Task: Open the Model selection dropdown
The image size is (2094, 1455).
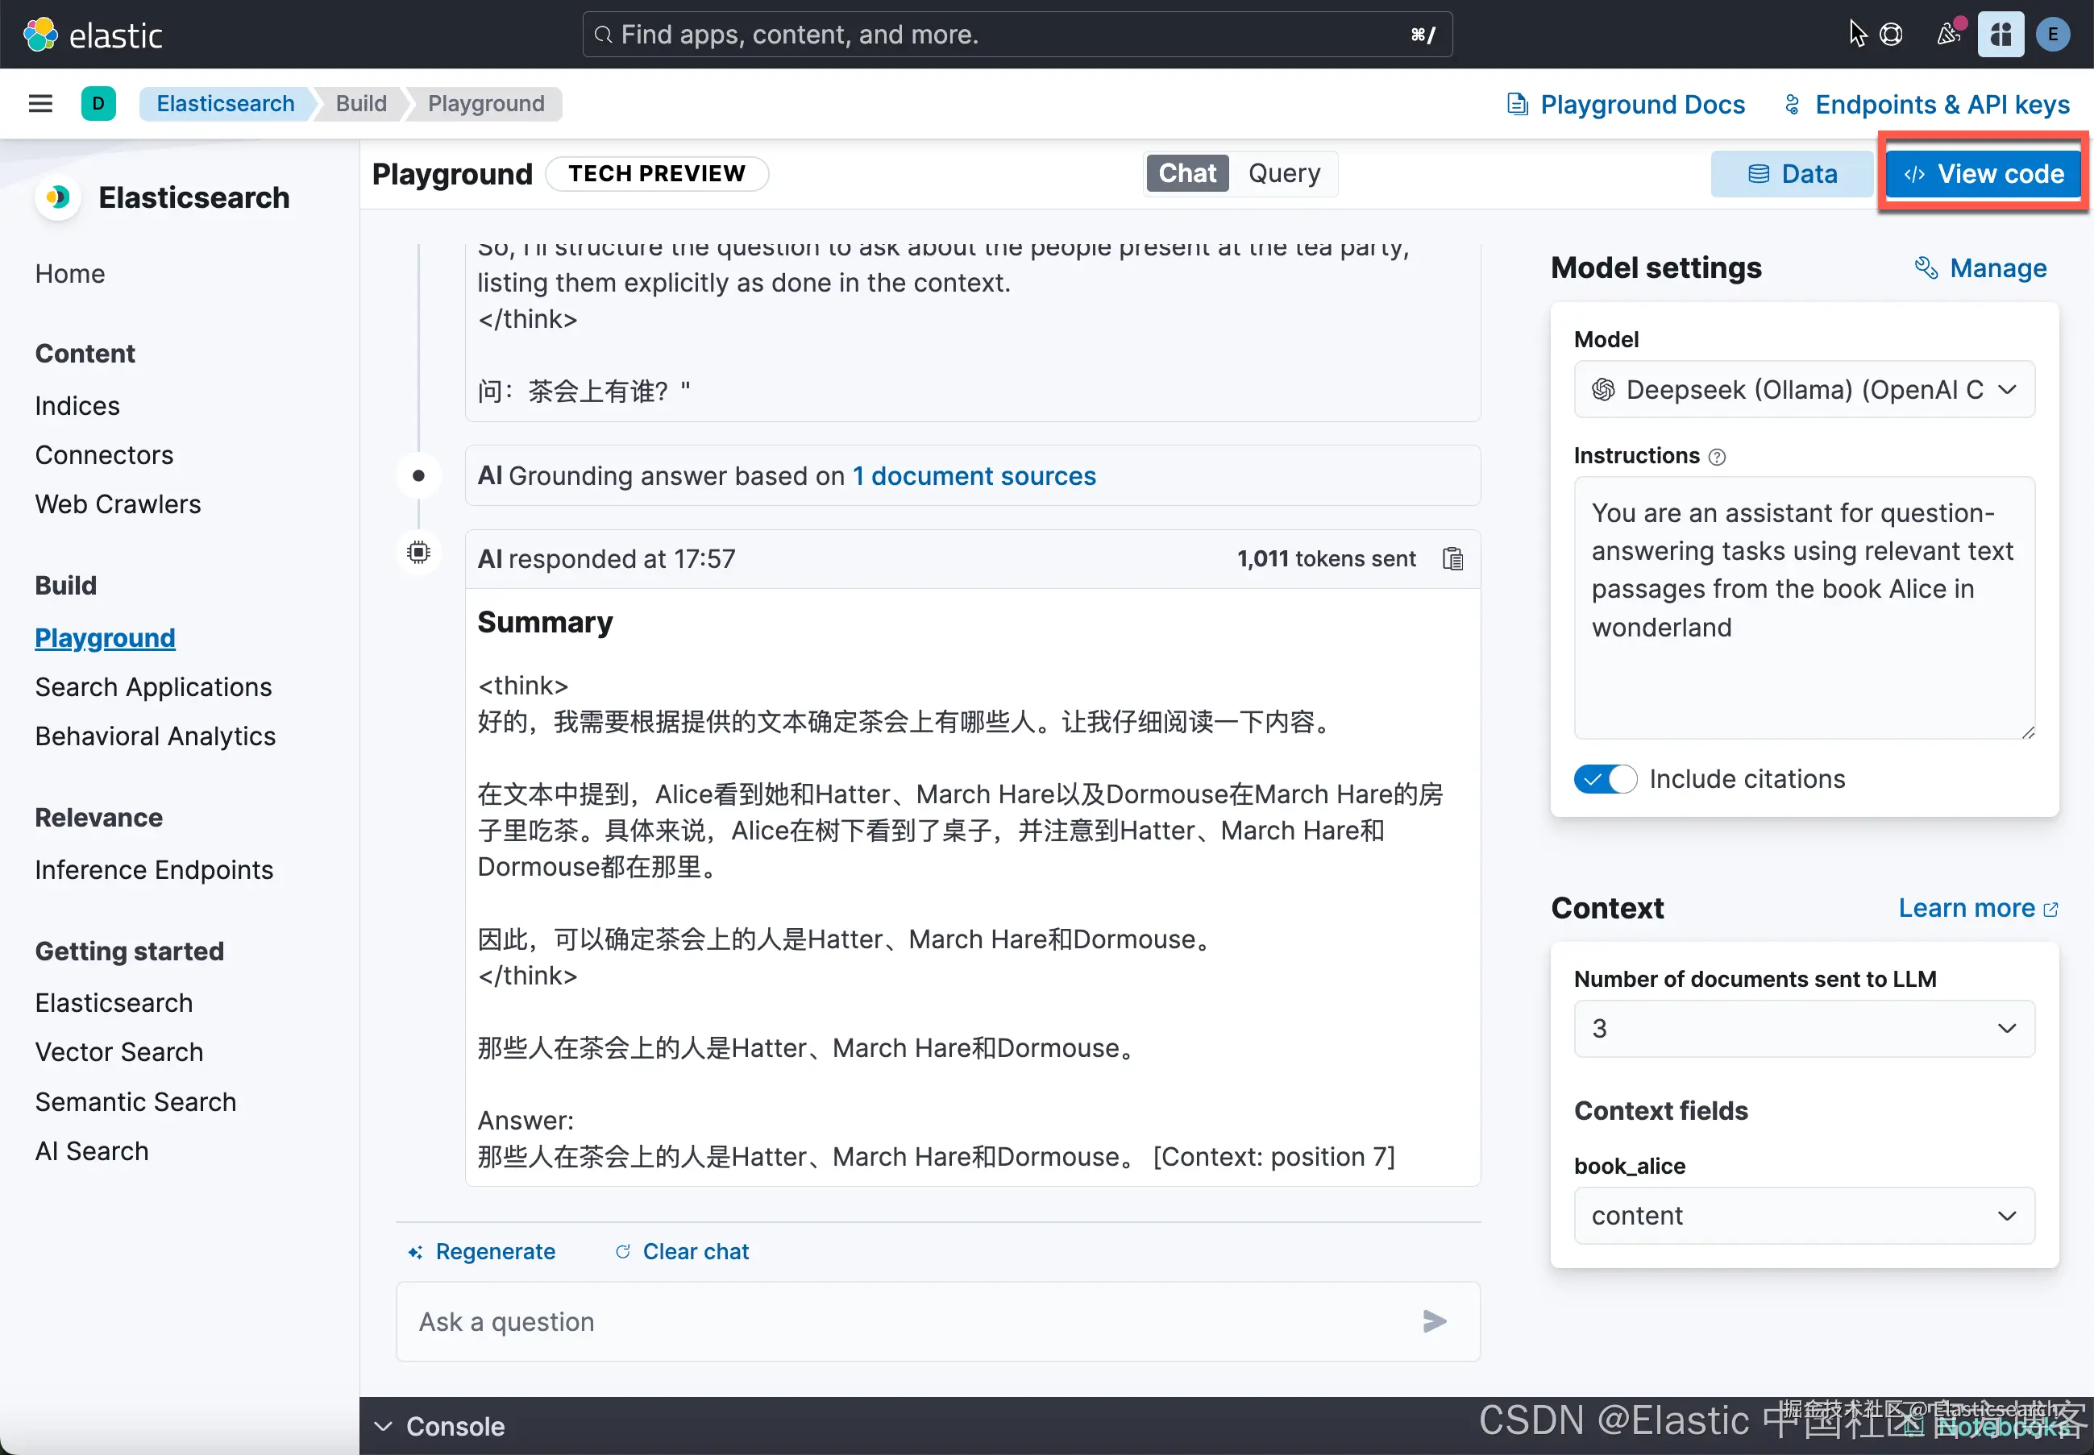Action: [x=1803, y=390]
